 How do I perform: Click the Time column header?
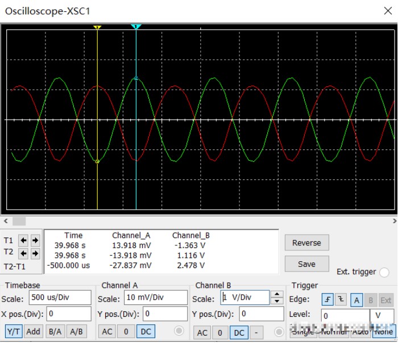73,236
